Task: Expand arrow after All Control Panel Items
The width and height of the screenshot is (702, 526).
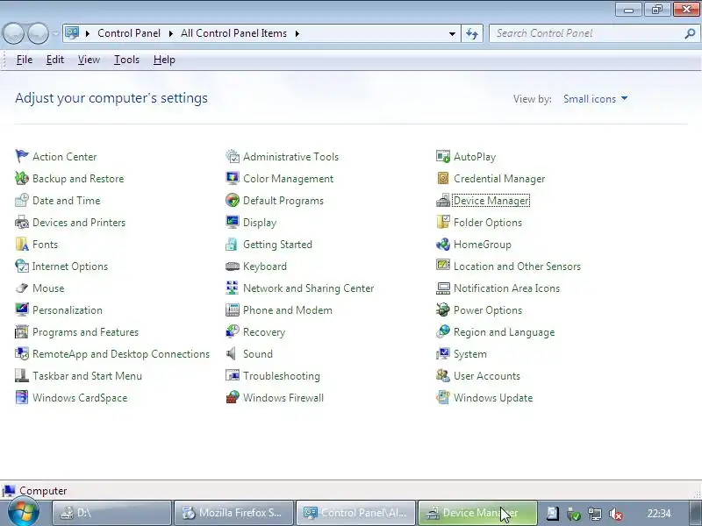Action: [297, 33]
